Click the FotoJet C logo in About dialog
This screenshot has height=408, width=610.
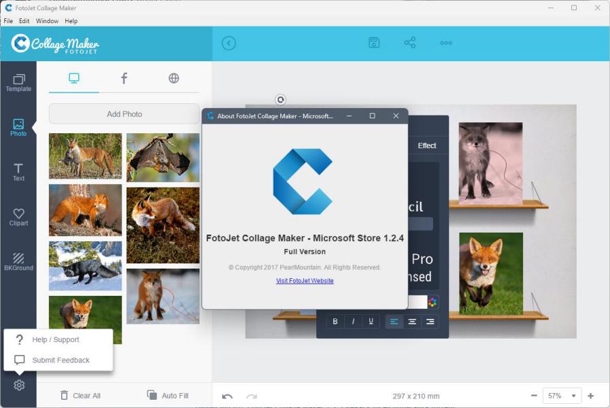303,182
